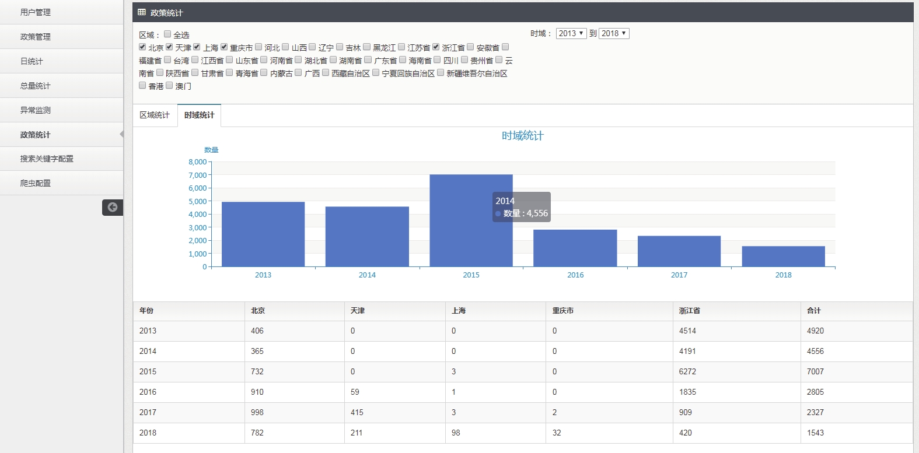Viewport: 919px width, 453px height.
Task: Select 政策统计 in the sidebar
Action: (x=62, y=135)
